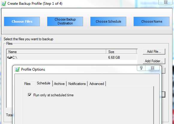Click the Add Folder... button
Image resolution: width=174 pixels, height=124 pixels.
tap(154, 61)
